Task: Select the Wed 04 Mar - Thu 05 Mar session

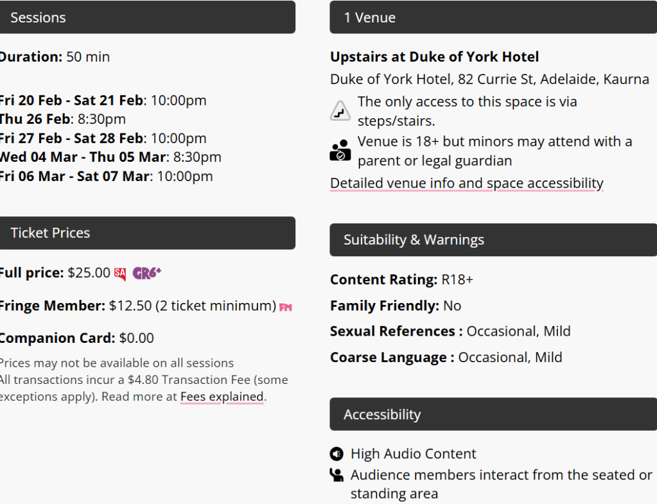Action: 110,157
